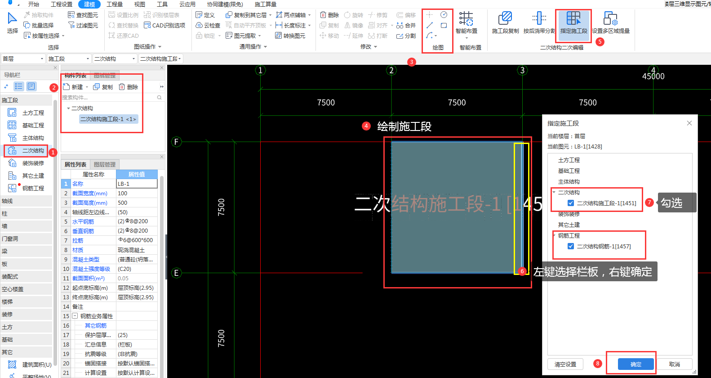The height and width of the screenshot is (378, 711).
Task: Click the 按后浇带分割 tool
Action: [x=539, y=23]
